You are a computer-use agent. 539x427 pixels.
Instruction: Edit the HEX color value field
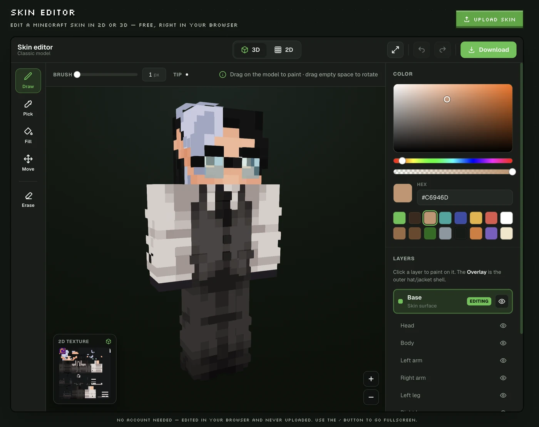tap(465, 198)
